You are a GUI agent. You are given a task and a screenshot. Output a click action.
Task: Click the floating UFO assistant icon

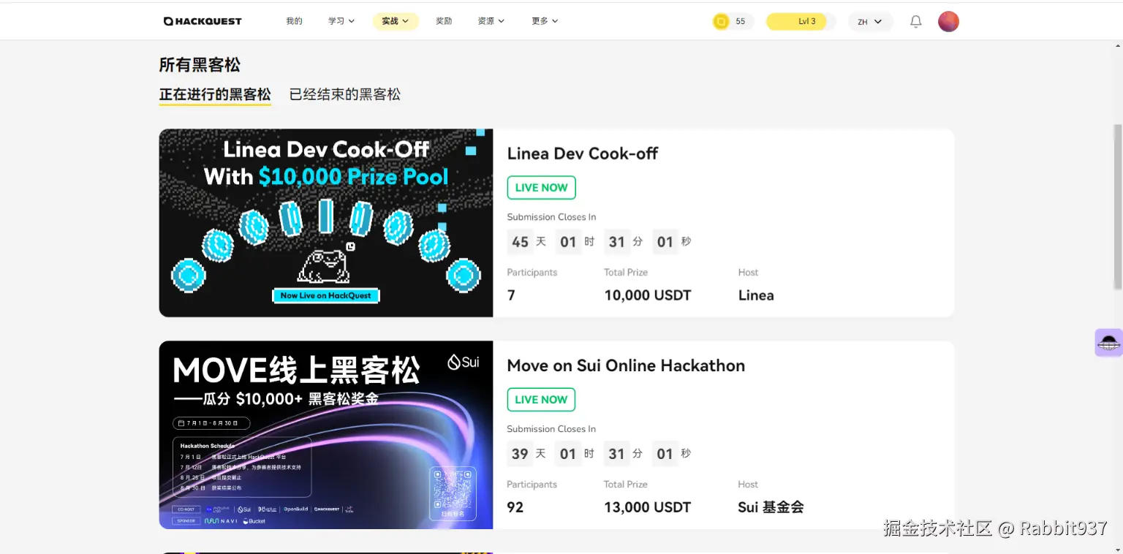[1108, 343]
